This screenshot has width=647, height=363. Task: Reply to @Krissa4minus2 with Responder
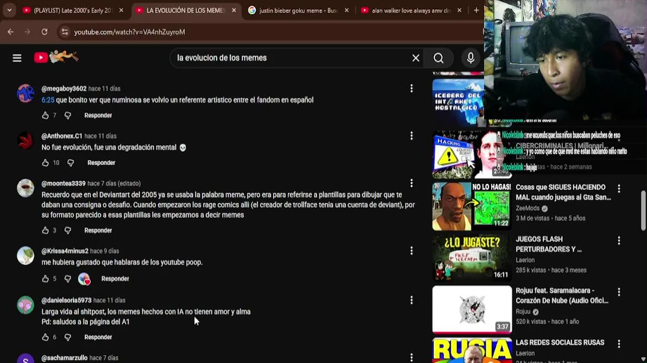[115, 279]
